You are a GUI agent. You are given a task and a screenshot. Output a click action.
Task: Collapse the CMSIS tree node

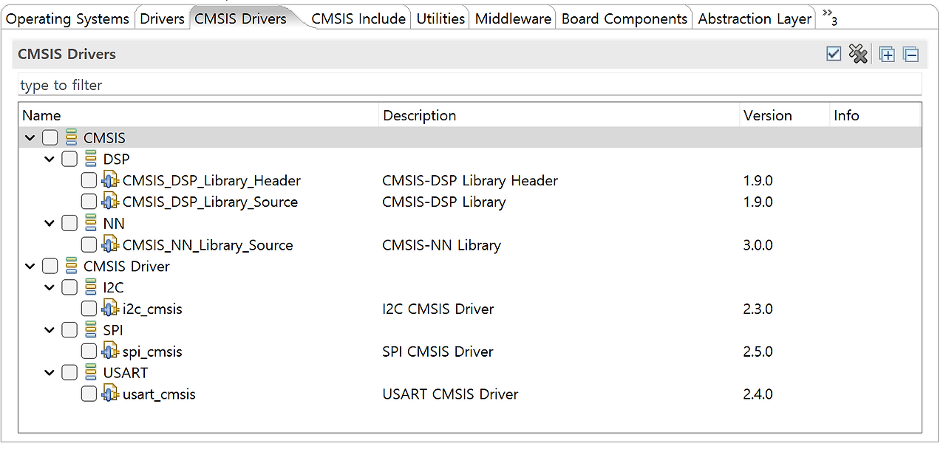click(30, 137)
